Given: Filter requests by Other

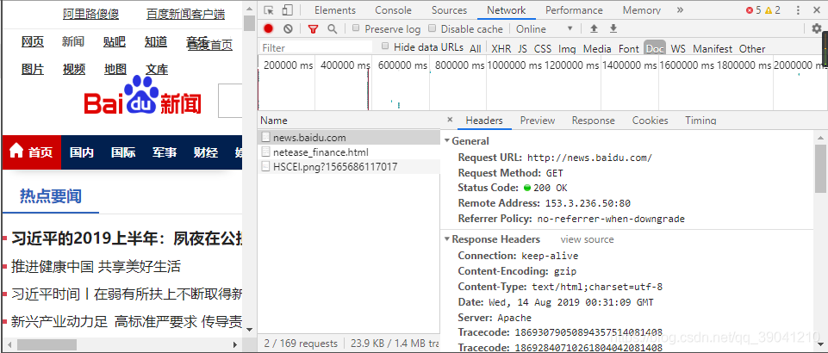Looking at the screenshot, I should (752, 48).
